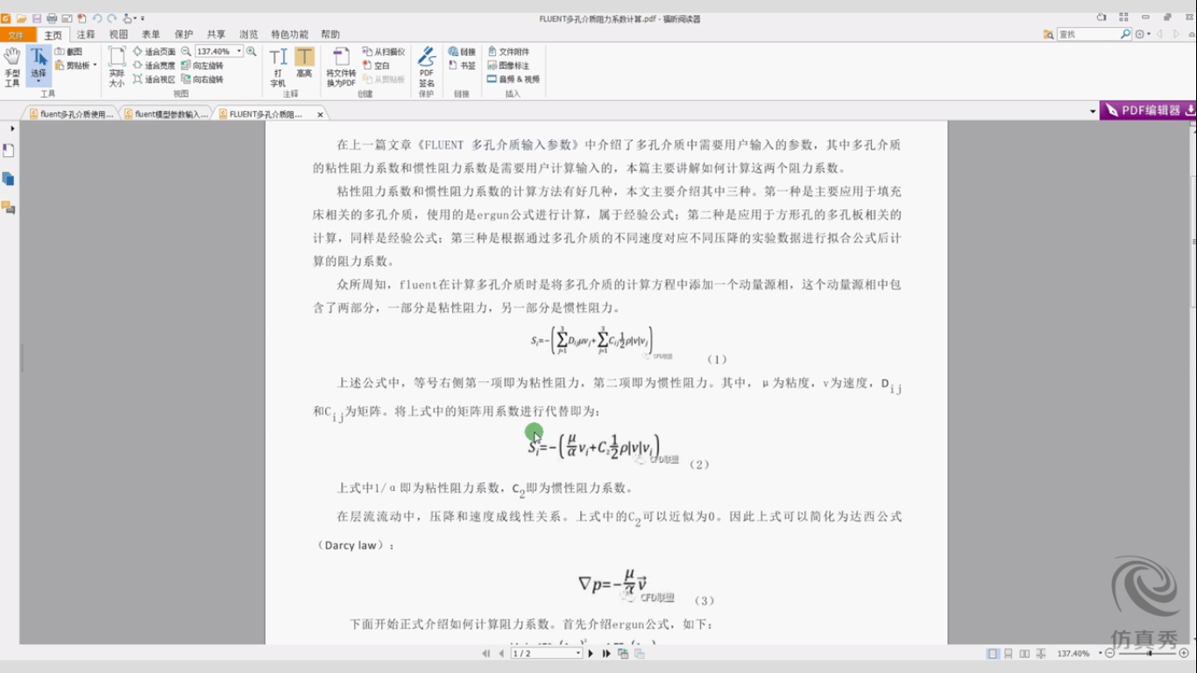This screenshot has width=1197, height=673.
Task: Select the Typewriter (打字机) tool
Action: coord(278,67)
